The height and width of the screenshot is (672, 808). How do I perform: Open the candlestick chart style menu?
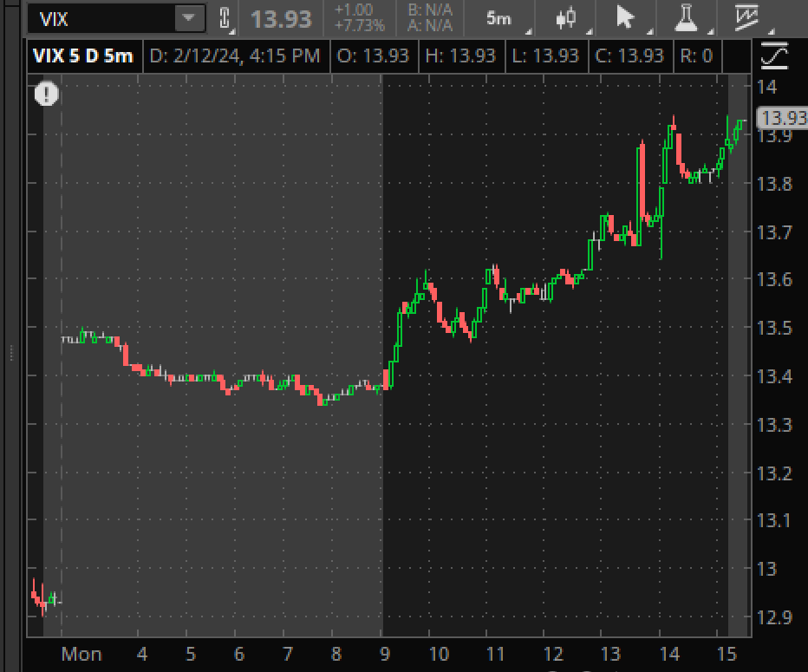pos(566,18)
